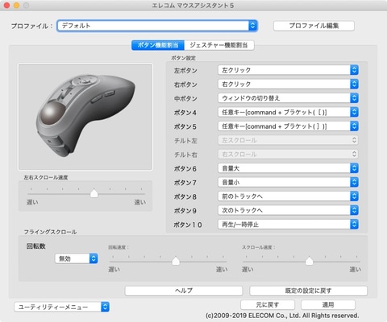Open the 中ボタン dropdown ウィンドウの切り替え

coord(288,98)
